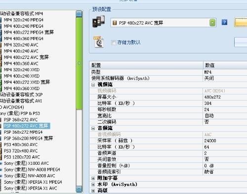The width and height of the screenshot is (247, 194).
Task: Select MP4 400x240 MPEG4 preset
Action: (24, 26)
